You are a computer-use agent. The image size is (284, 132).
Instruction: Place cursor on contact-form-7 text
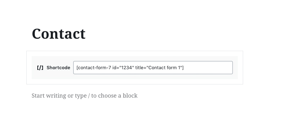[94, 68]
